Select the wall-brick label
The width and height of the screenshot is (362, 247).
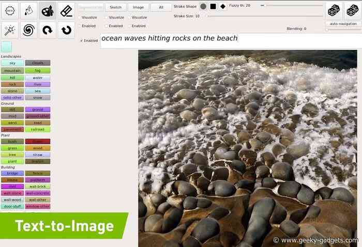38,186
